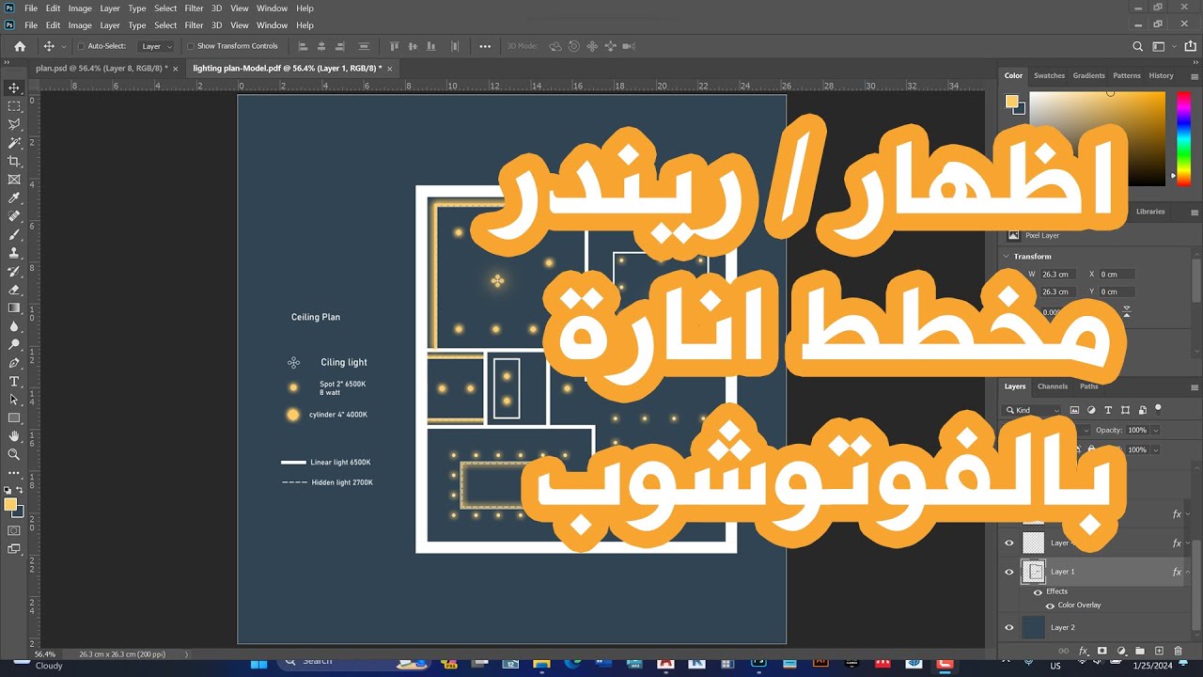
Task: Select the Clone Stamp tool
Action: 14,253
